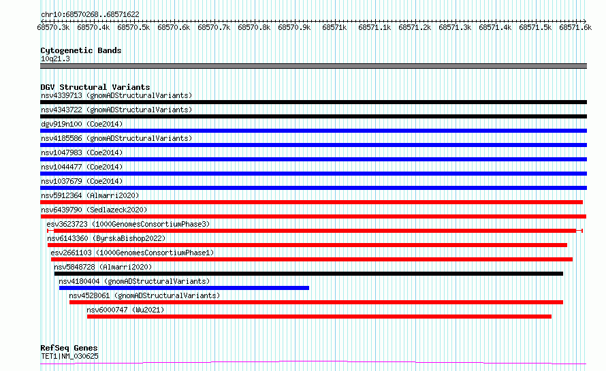Image resolution: width=606 pixels, height=371 pixels.
Task: Click the DGV Structural Variants track title
Action: pos(95,87)
